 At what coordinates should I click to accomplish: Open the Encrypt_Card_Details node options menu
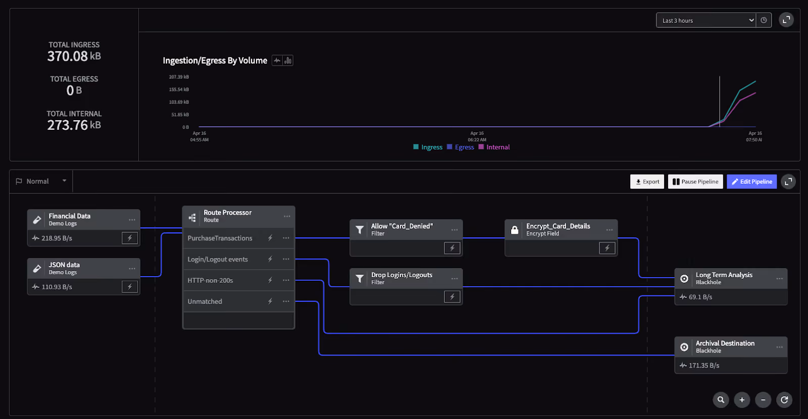click(610, 230)
